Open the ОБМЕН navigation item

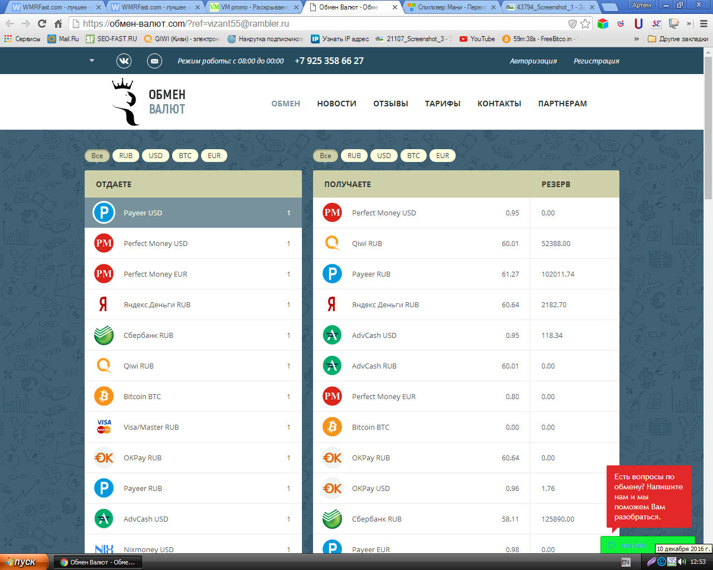pyautogui.click(x=286, y=104)
